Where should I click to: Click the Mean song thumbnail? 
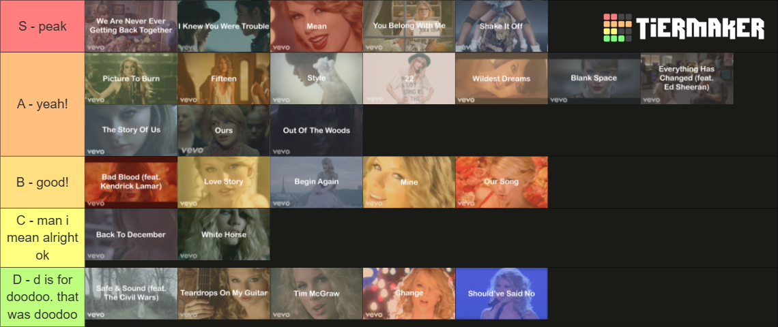click(x=317, y=27)
